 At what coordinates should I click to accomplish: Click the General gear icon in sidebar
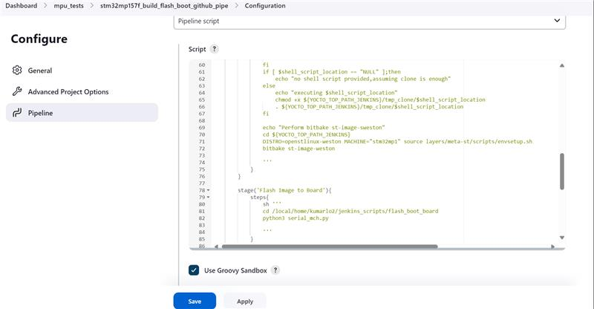(17, 71)
